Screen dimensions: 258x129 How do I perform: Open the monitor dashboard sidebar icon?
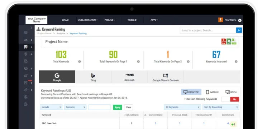(26, 33)
